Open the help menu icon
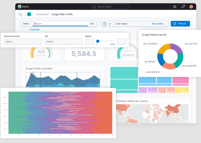This screenshot has height=143, width=201. [x=175, y=7]
